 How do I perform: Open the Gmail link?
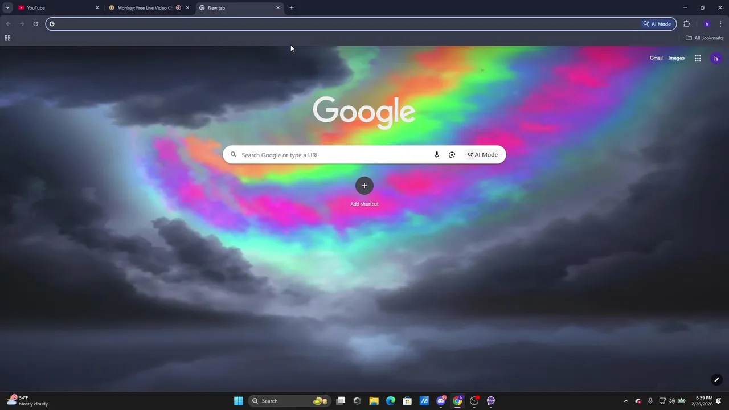coord(656,58)
